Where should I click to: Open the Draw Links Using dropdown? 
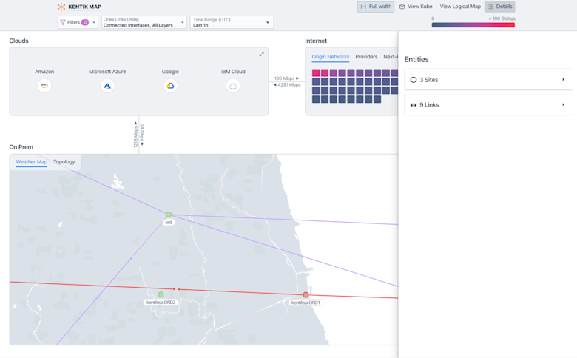pos(144,22)
